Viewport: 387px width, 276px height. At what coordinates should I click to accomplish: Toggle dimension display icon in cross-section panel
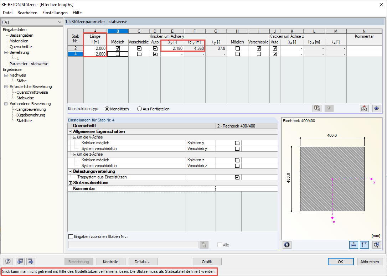pos(354,245)
